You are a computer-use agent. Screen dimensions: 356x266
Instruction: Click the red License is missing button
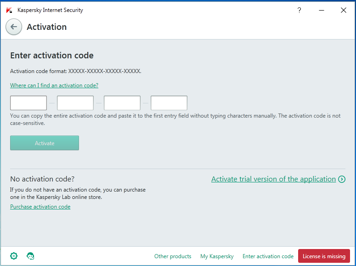coord(324,256)
